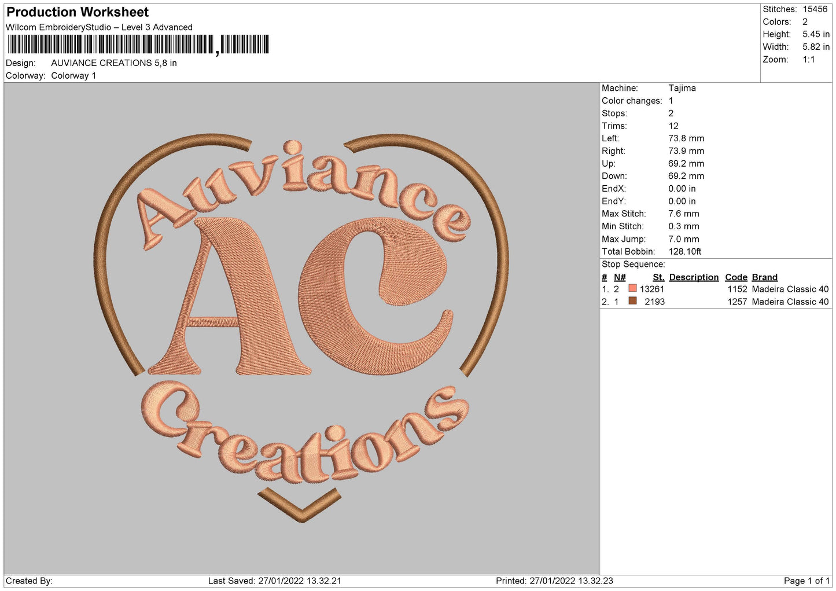
Task: Click the Trims value '12'
Action: tap(673, 126)
